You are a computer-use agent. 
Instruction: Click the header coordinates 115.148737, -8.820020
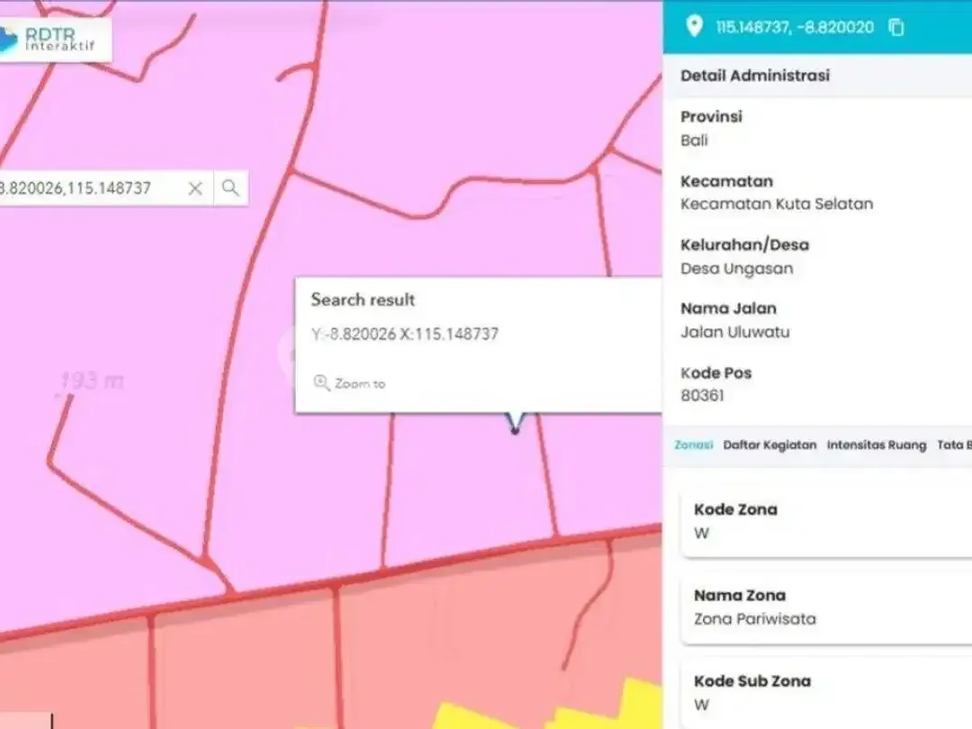pos(795,27)
